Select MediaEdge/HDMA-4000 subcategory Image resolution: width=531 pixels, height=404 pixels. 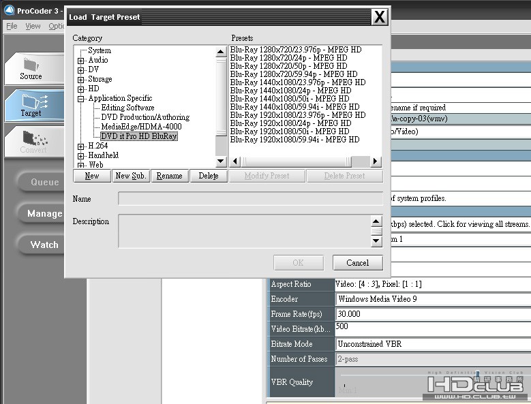141,127
